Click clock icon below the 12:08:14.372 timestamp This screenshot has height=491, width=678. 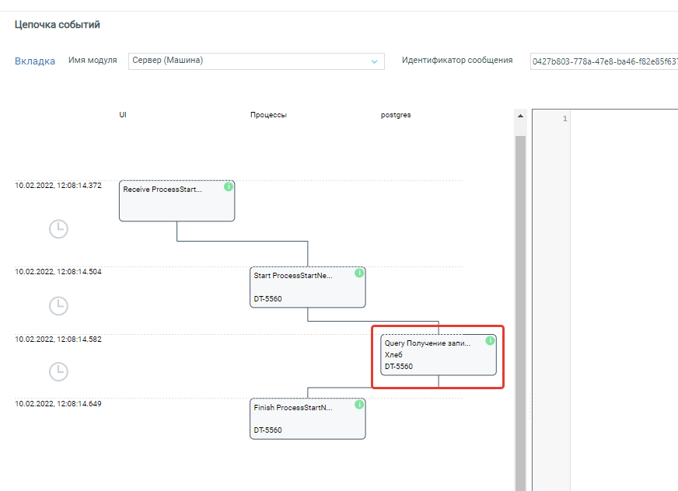click(58, 228)
